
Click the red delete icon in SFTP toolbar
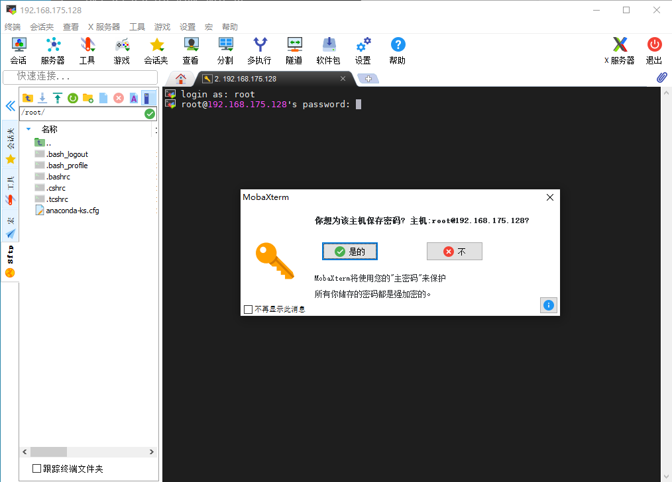(119, 98)
